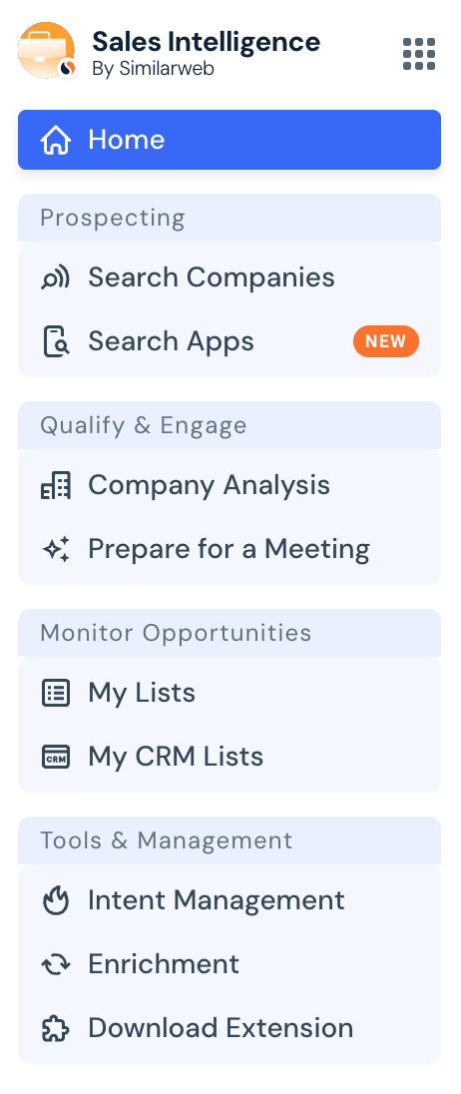Image resolution: width=461 pixels, height=1094 pixels.
Task: Open the apps grid switcher icon
Action: pos(419,54)
